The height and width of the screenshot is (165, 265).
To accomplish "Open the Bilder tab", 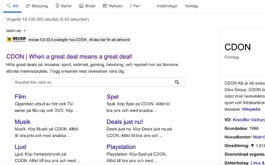I will (87, 6).
